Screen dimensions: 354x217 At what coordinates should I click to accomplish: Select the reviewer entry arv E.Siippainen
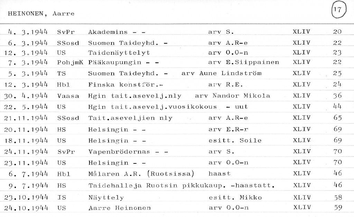[244, 62]
